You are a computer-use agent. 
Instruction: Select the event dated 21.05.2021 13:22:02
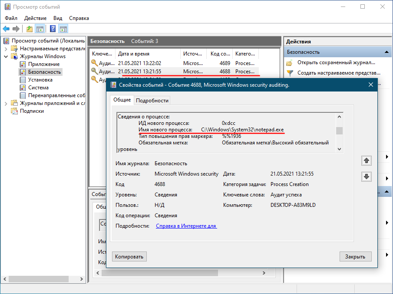pos(175,63)
